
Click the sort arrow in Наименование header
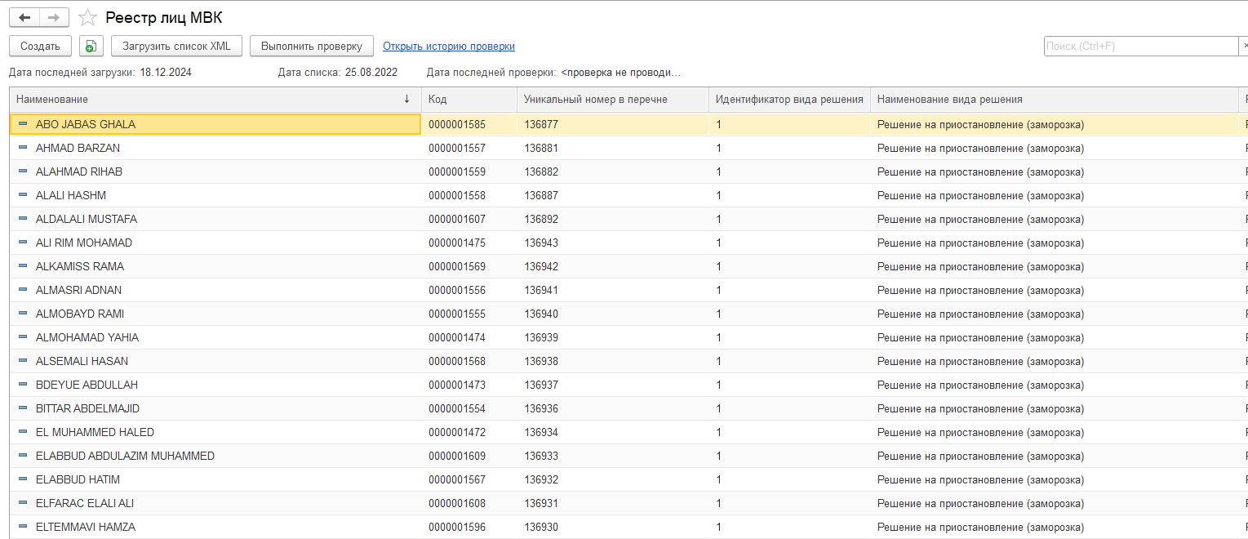(x=406, y=100)
